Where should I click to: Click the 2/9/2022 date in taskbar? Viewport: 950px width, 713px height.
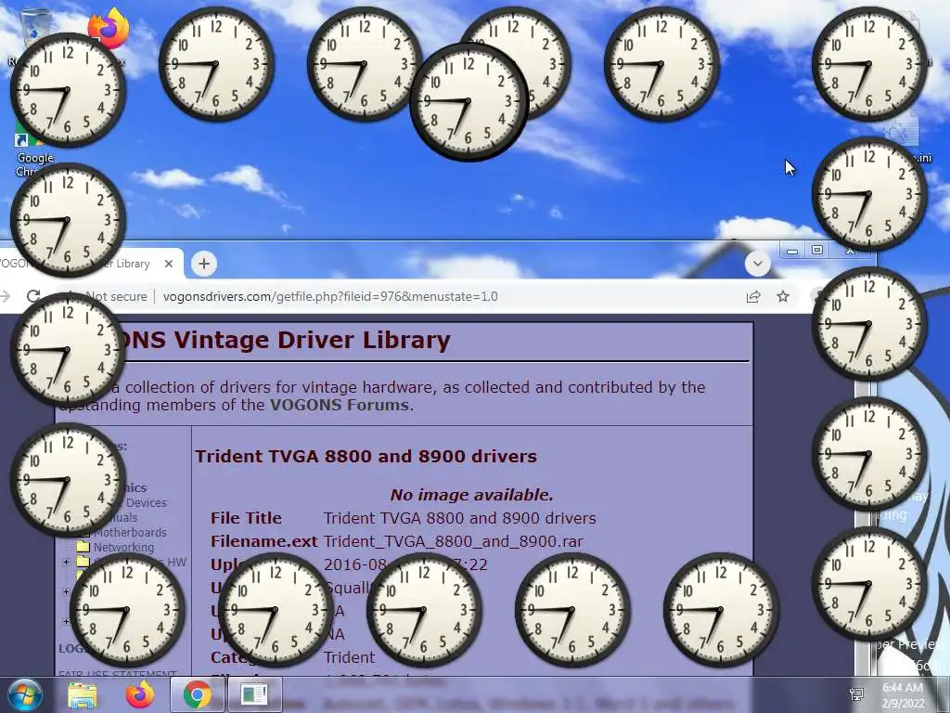pyautogui.click(x=903, y=704)
